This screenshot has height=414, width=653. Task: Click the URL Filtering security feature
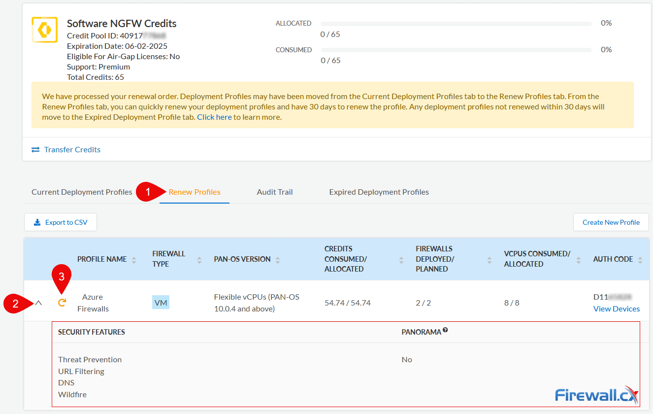point(81,372)
